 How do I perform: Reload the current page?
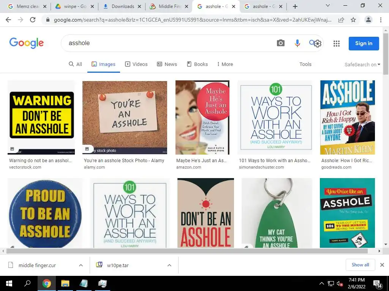(x=33, y=20)
